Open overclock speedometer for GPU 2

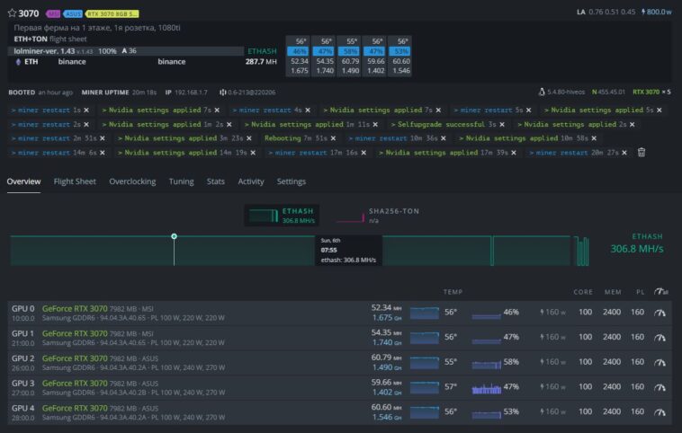660,362
